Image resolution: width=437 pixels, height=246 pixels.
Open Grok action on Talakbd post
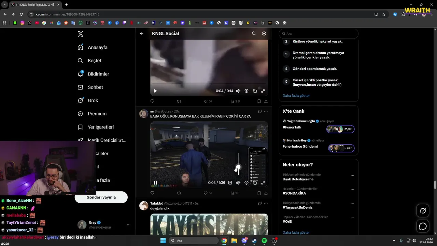[260, 203]
